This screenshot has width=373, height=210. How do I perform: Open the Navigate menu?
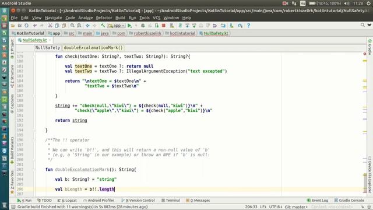pyautogui.click(x=53, y=18)
